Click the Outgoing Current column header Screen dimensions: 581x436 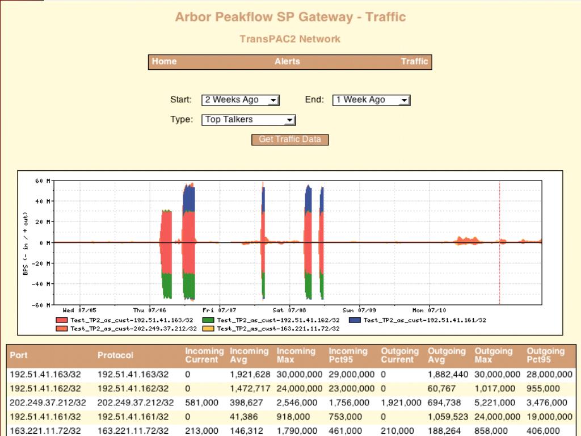pyautogui.click(x=400, y=355)
